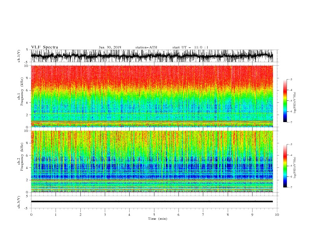Click the "ch.3(V)" axis label

click(x=19, y=202)
